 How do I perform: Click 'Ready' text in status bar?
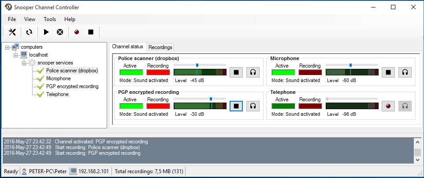coord(11,171)
